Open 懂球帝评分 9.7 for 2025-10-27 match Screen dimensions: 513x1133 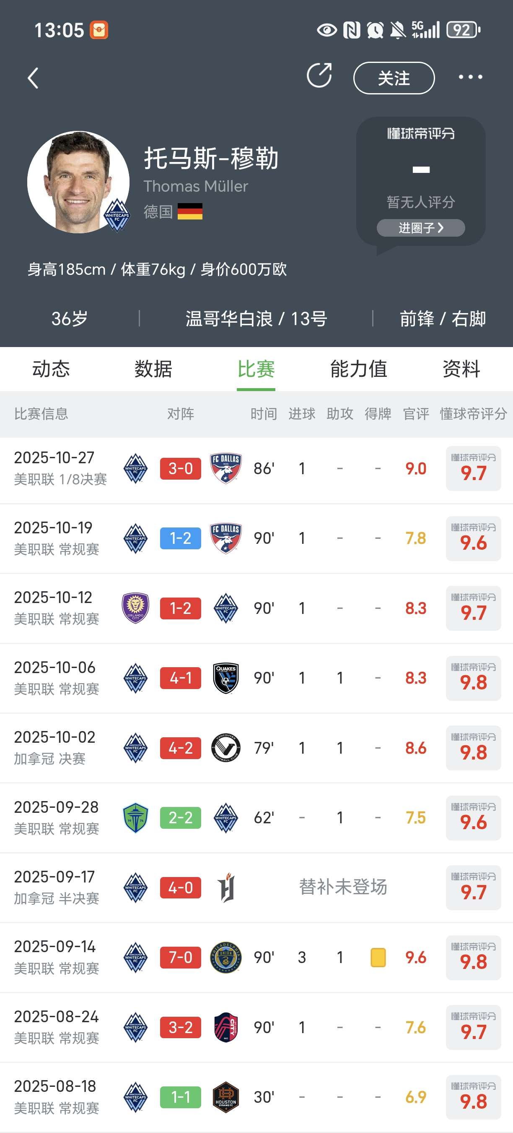point(473,468)
